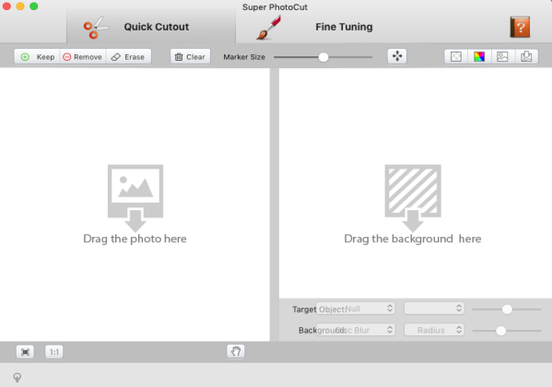
Task: Adjust the Target Object slider
Action: [x=507, y=310]
